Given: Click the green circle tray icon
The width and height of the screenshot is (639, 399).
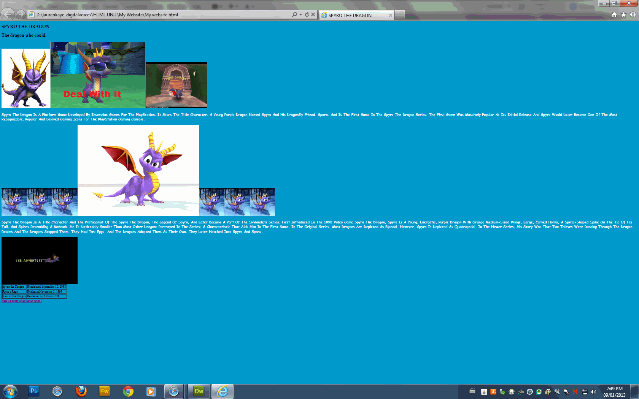Looking at the screenshot, I should click(x=539, y=392).
